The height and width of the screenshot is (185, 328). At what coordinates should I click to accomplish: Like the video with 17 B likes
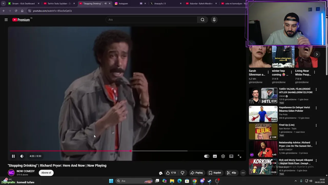click(171, 173)
